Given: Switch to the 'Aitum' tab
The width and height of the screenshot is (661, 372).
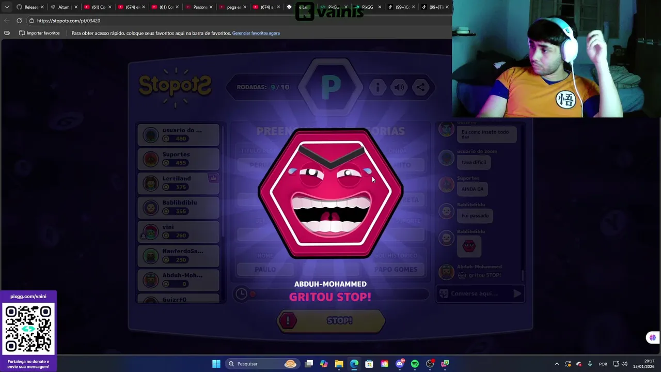Looking at the screenshot, I should point(64,7).
